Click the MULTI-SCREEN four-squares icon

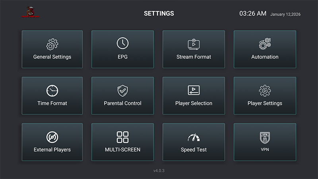[x=122, y=137]
